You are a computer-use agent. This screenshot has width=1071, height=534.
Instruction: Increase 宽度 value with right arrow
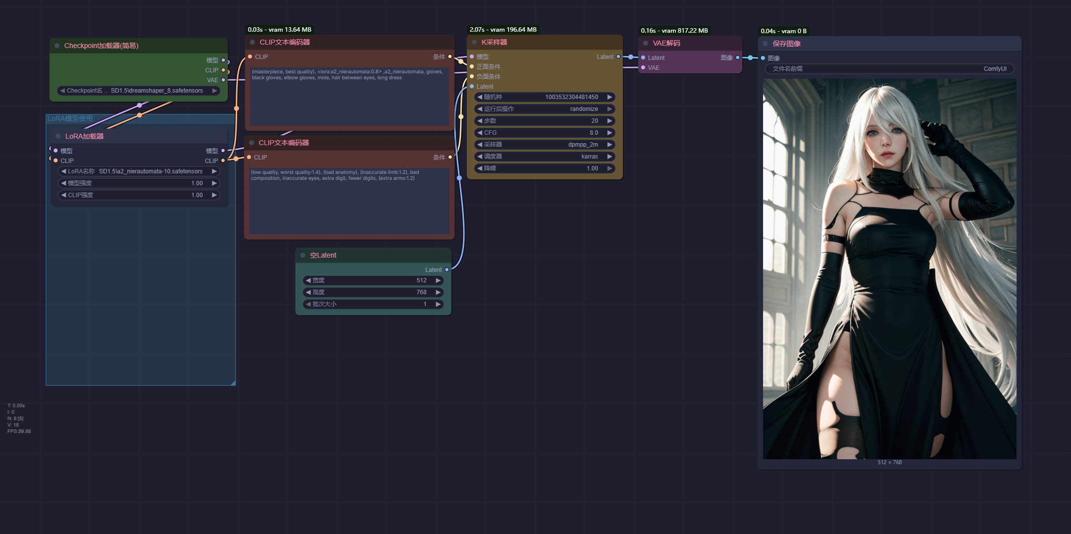pyautogui.click(x=438, y=280)
